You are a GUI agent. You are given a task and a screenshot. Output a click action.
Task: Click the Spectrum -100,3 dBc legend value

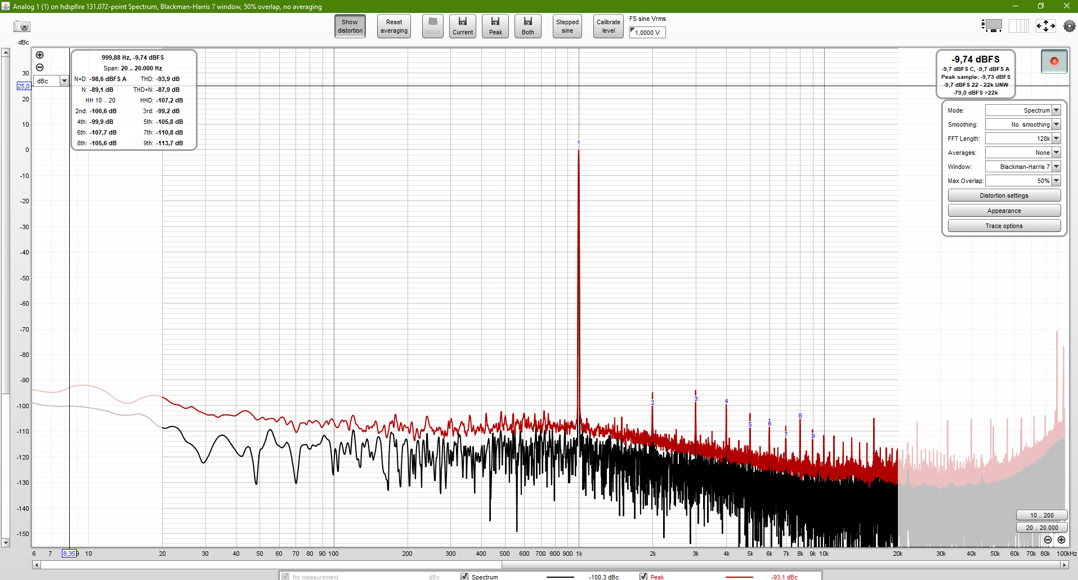point(603,577)
